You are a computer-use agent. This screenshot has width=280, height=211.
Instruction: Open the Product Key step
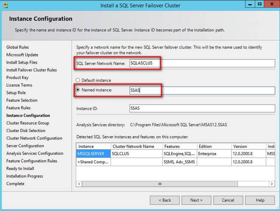click(x=17, y=78)
